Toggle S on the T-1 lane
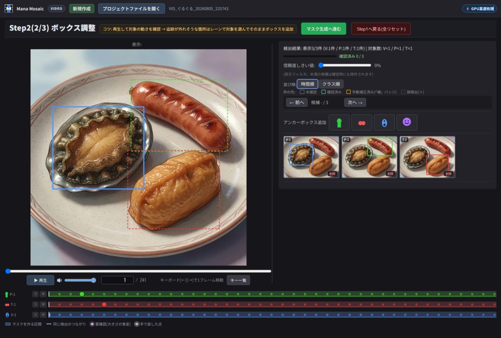The height and width of the screenshot is (338, 501). [35, 304]
